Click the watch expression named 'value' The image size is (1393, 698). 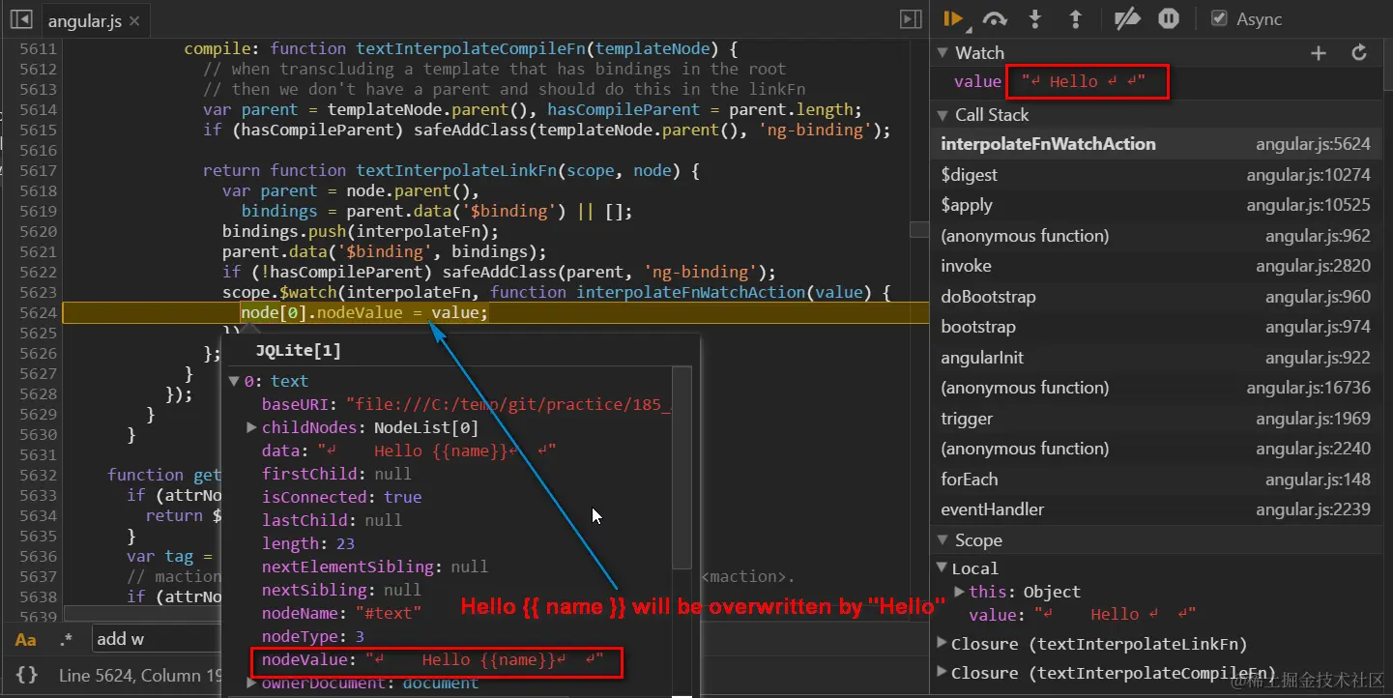click(977, 82)
